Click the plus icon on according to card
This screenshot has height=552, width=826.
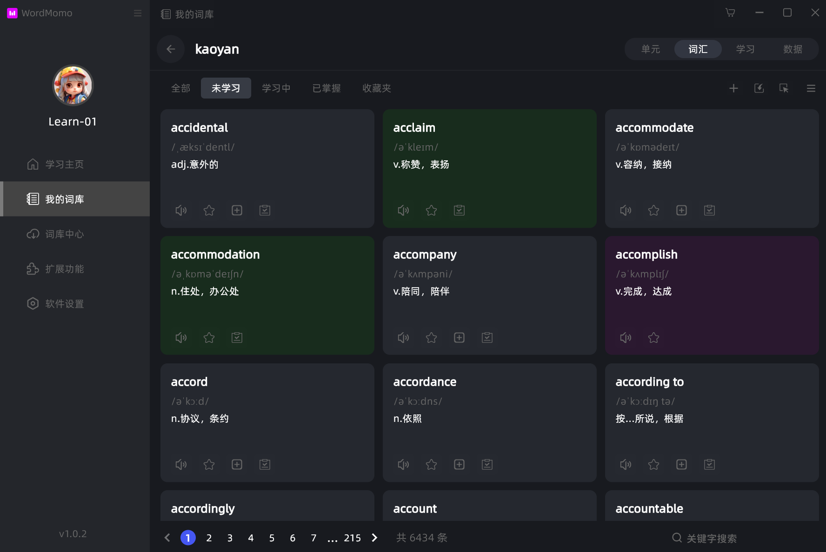point(681,465)
